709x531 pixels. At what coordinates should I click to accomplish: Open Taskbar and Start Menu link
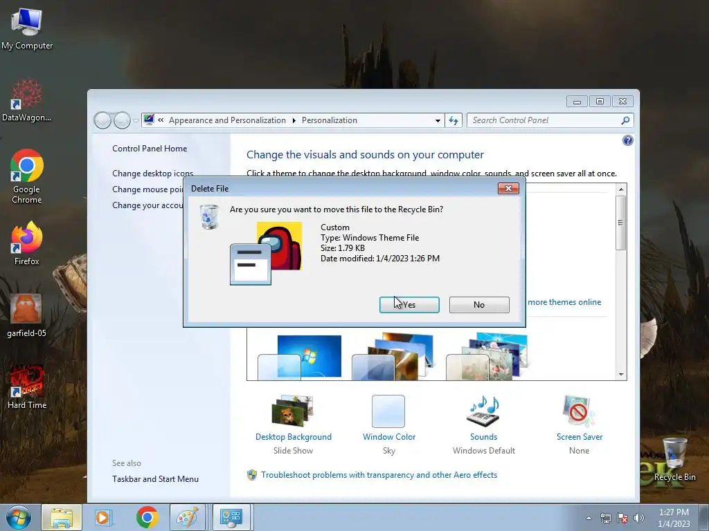(155, 479)
